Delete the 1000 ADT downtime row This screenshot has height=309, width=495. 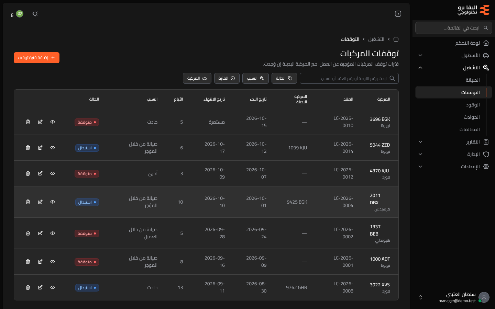(x=28, y=262)
